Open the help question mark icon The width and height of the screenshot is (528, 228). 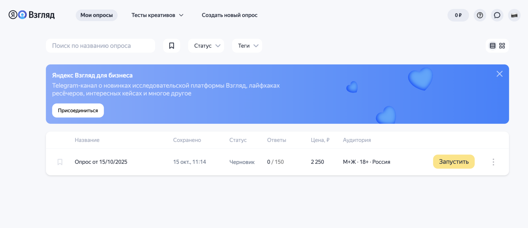[480, 15]
